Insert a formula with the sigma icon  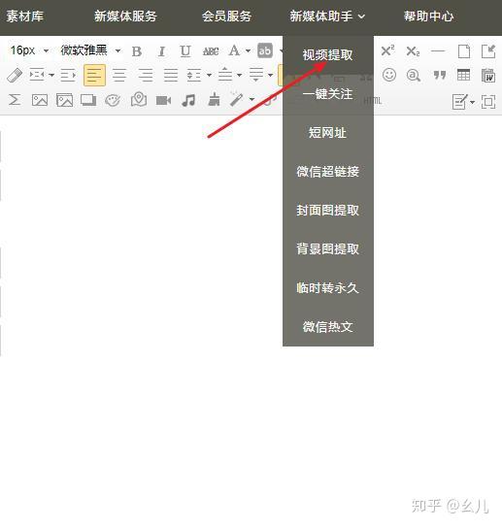pos(15,100)
